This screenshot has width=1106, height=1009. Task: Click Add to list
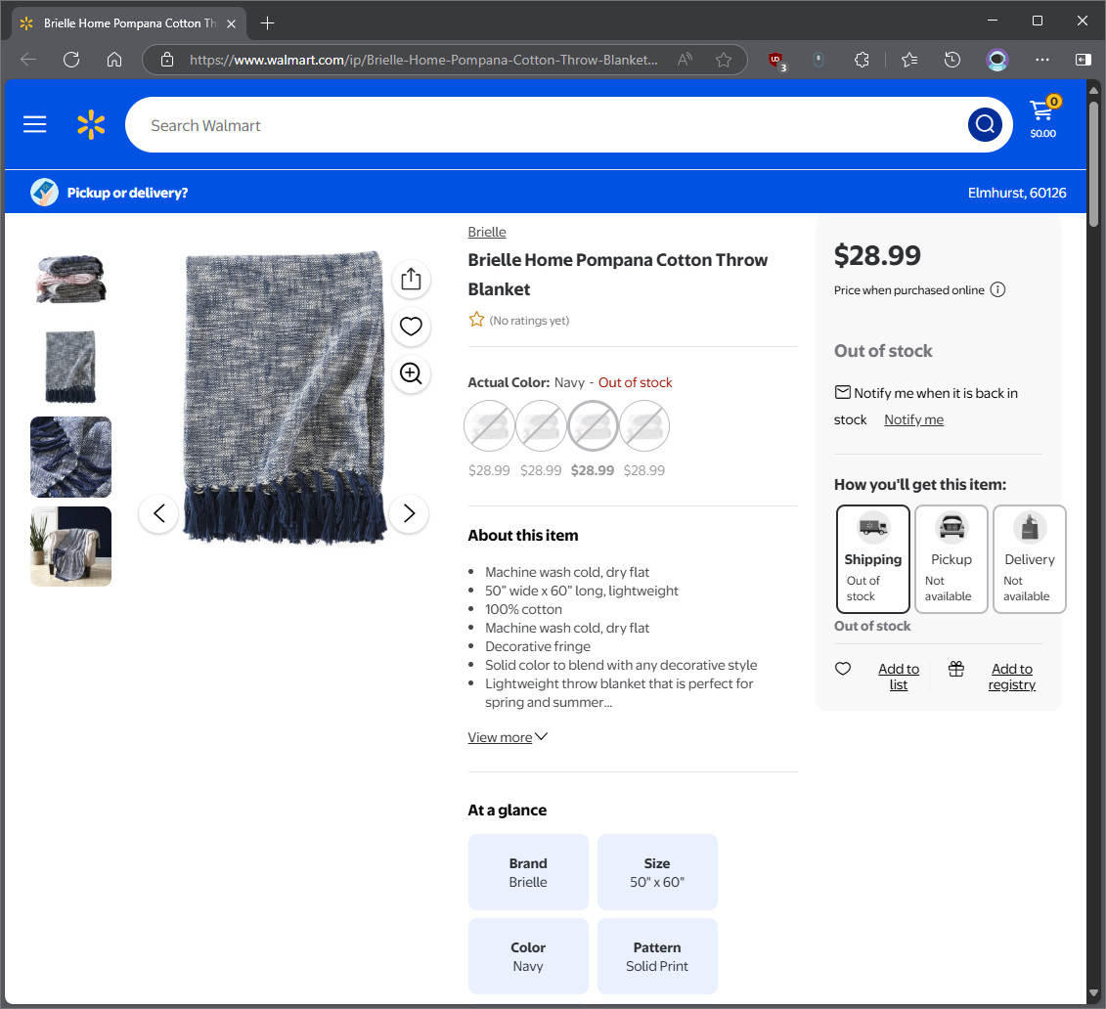(899, 677)
